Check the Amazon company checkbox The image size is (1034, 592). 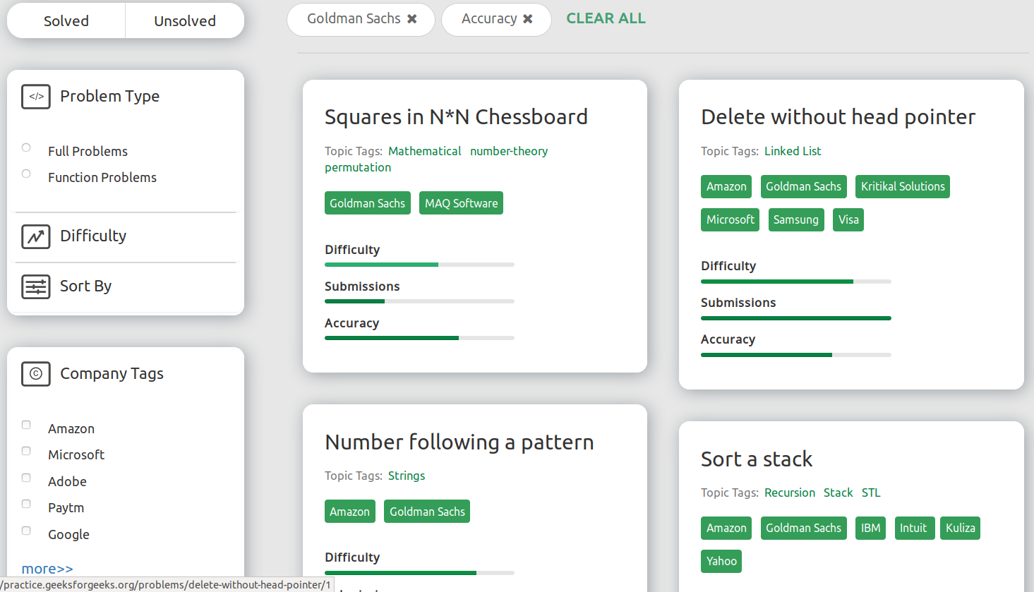(26, 425)
